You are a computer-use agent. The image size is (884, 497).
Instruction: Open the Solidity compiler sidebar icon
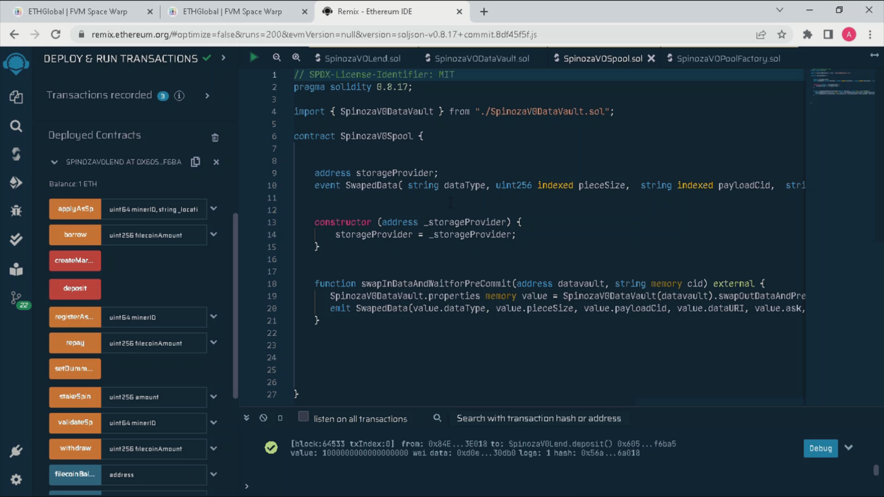(16, 154)
